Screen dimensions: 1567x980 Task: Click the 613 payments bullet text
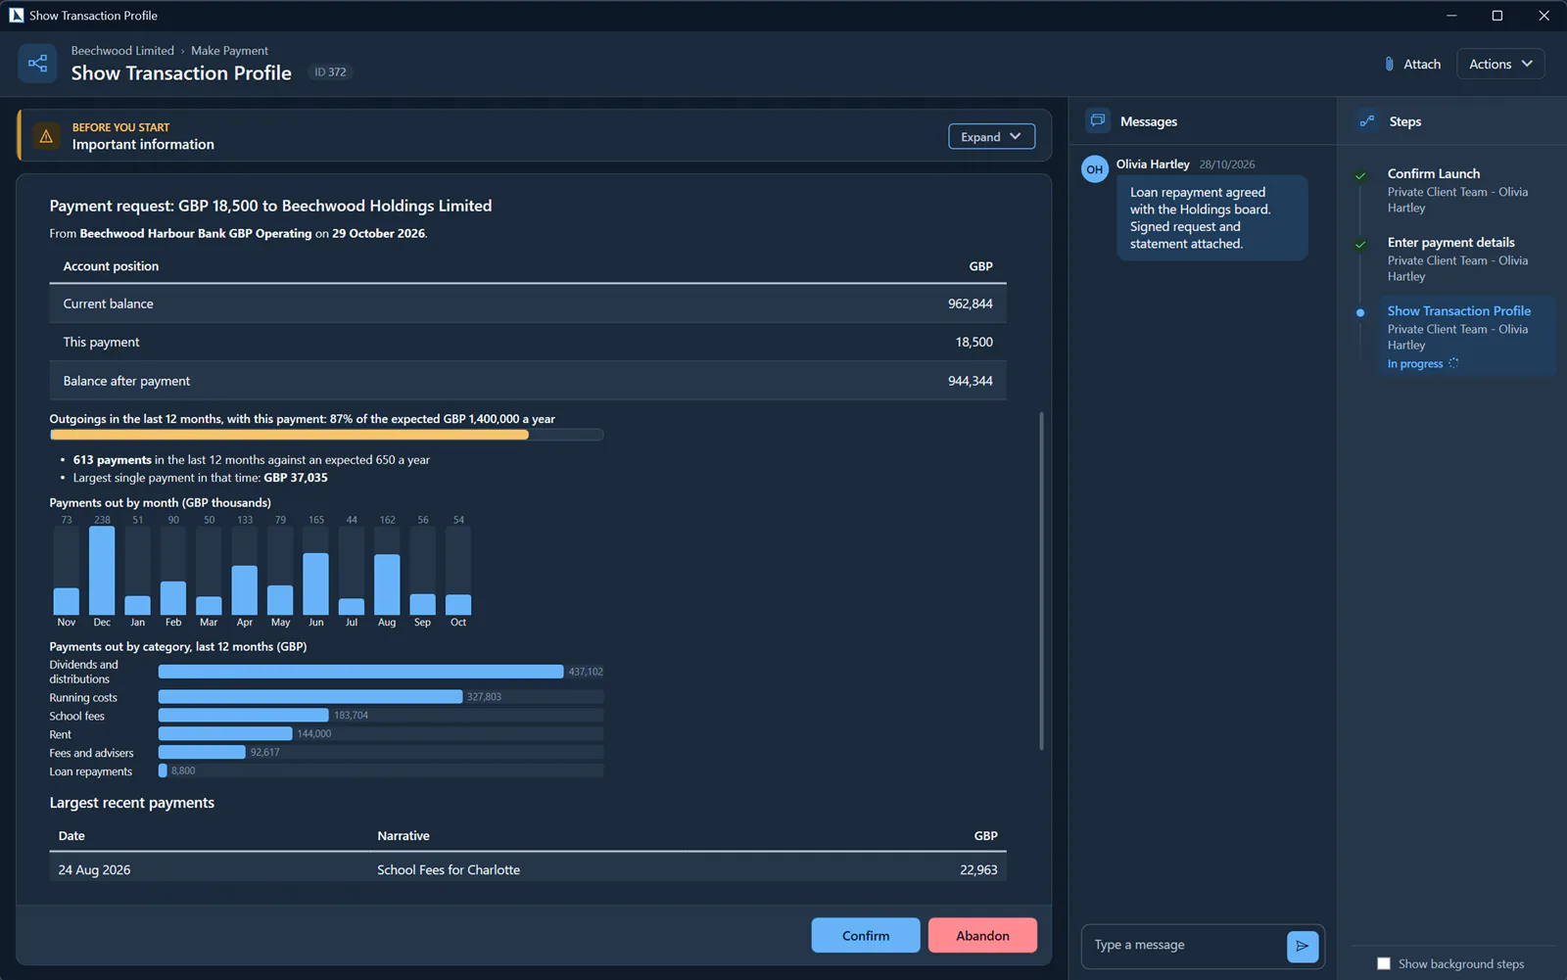click(251, 459)
